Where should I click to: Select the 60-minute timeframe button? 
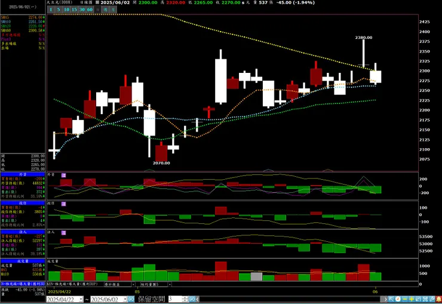coord(90,10)
